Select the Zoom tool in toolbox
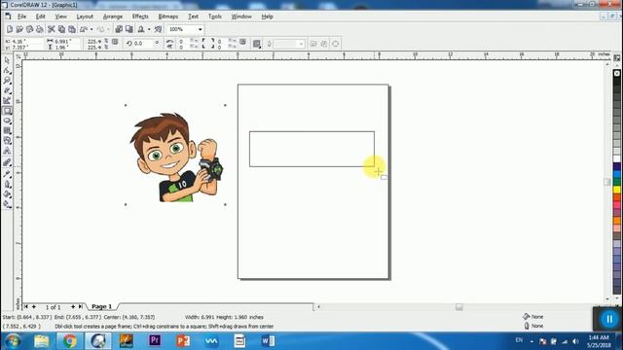 7,81
